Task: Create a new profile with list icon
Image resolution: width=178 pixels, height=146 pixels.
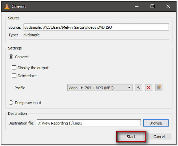Action: [x=159, y=88]
